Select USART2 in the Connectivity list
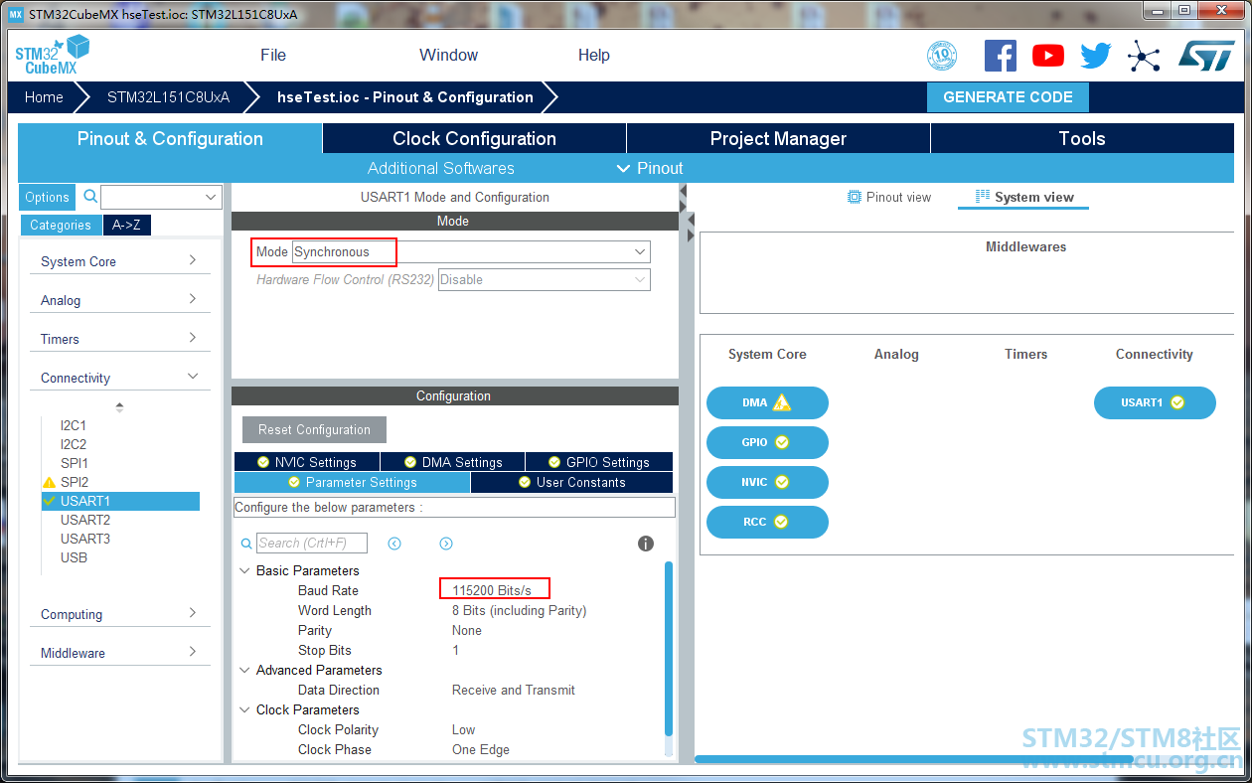1252x783 pixels. click(x=85, y=520)
